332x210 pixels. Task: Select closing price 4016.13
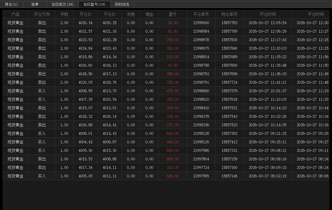[110, 66]
